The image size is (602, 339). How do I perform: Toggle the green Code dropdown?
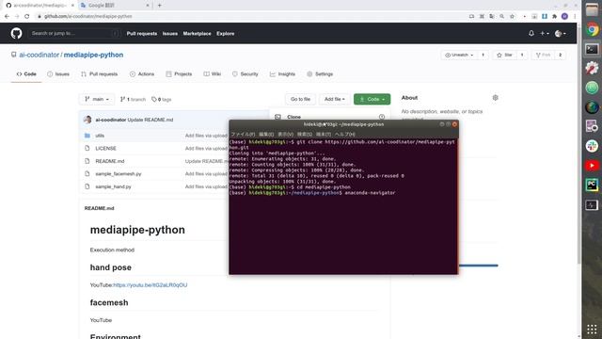click(x=372, y=99)
